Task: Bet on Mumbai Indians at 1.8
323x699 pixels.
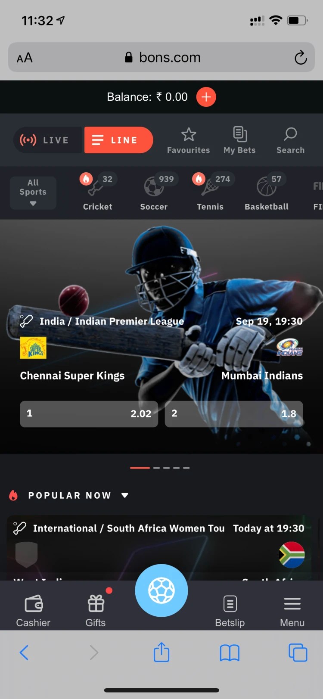Action: coord(234,414)
